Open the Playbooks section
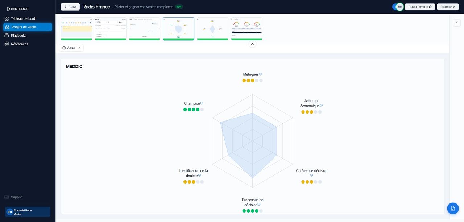The width and height of the screenshot is (464, 222). click(18, 35)
